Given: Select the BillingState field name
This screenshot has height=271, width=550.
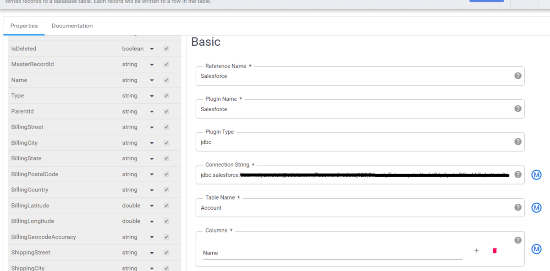Looking at the screenshot, I should point(26,158).
